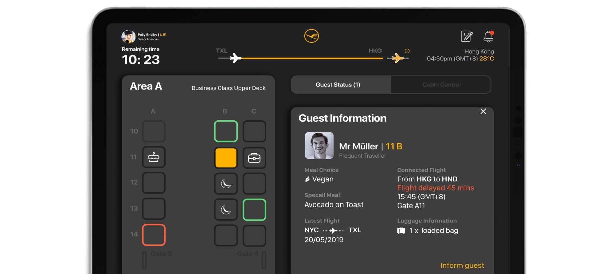The height and width of the screenshot is (274, 610).
Task: Switch to Guest Status (1) tab
Action: click(x=338, y=85)
